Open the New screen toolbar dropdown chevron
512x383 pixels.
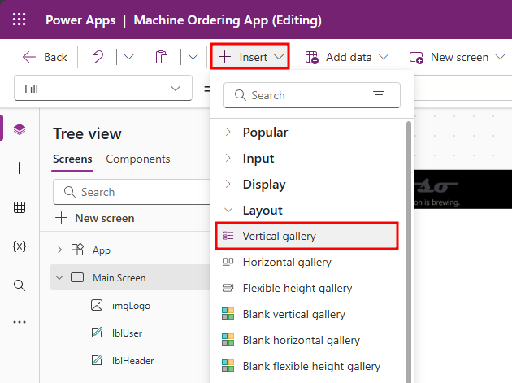[x=500, y=57]
